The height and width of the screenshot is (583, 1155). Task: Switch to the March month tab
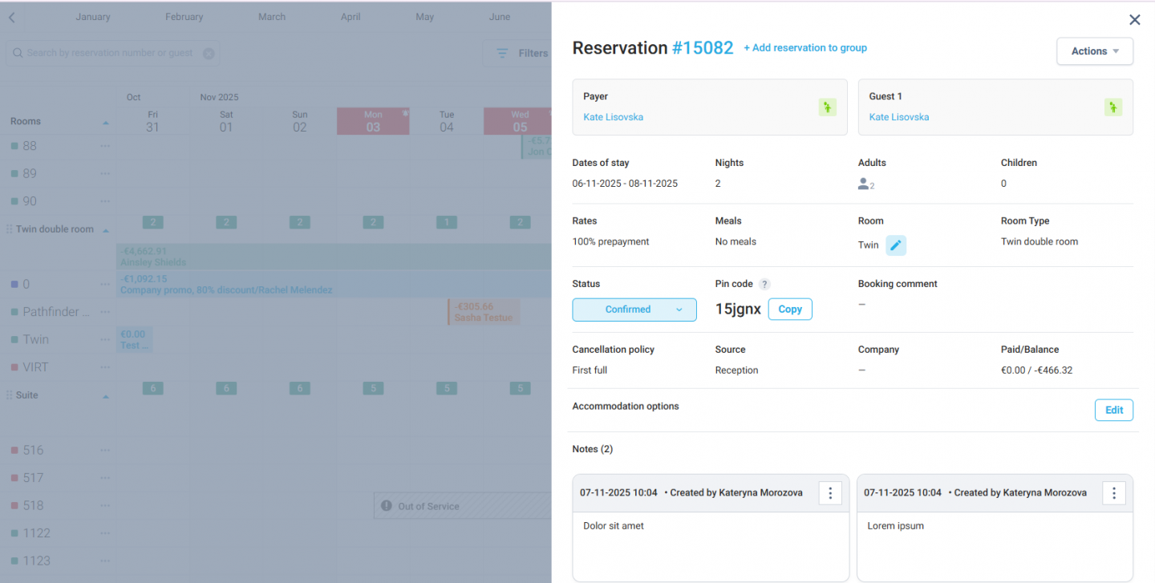[x=271, y=16]
